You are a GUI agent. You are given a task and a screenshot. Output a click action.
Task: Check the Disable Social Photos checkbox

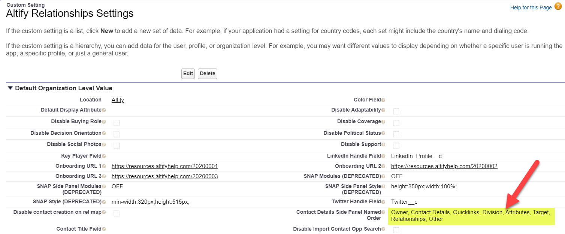pyautogui.click(x=117, y=146)
